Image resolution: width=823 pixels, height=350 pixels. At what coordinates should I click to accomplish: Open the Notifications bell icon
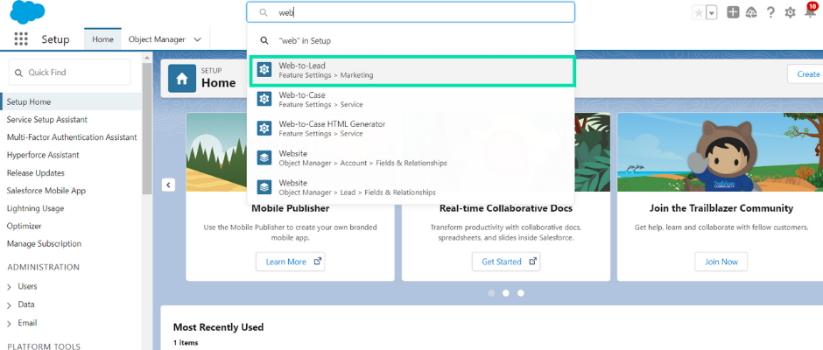811,12
